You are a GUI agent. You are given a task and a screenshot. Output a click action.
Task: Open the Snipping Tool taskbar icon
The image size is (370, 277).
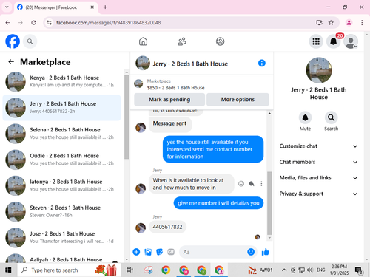pyautogui.click(x=148, y=270)
